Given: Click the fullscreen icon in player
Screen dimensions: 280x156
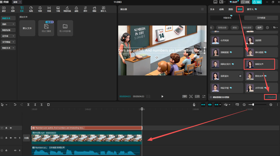Looking at the screenshot, I should (x=204, y=96).
